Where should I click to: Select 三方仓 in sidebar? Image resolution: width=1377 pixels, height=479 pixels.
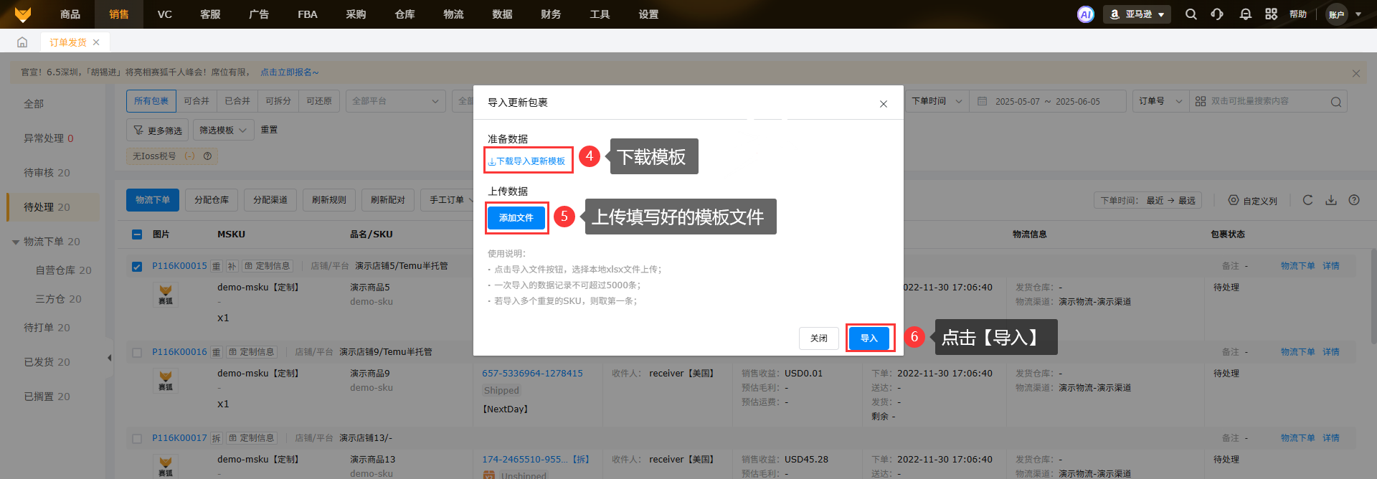[x=59, y=299]
